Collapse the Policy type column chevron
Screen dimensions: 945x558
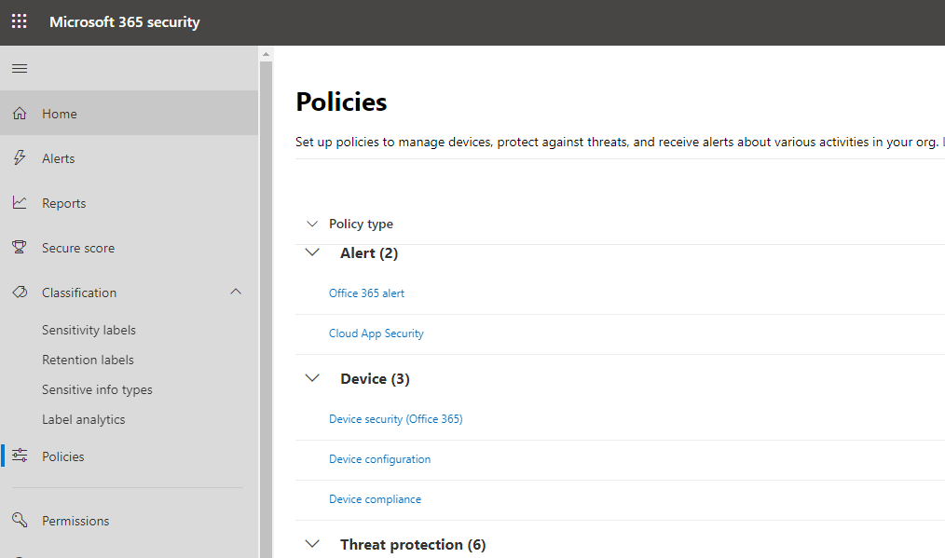point(311,224)
